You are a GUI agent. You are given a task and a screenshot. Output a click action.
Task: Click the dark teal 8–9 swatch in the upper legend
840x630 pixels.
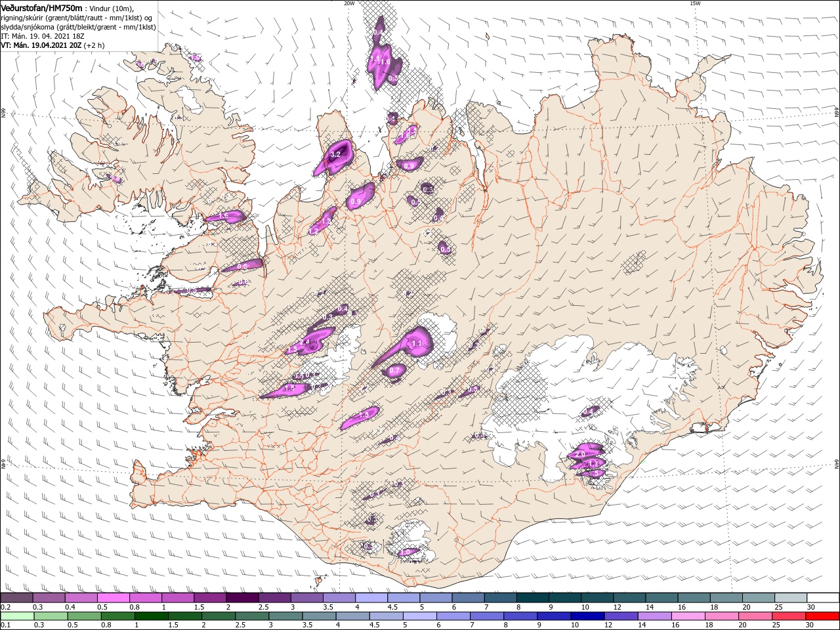(532, 598)
